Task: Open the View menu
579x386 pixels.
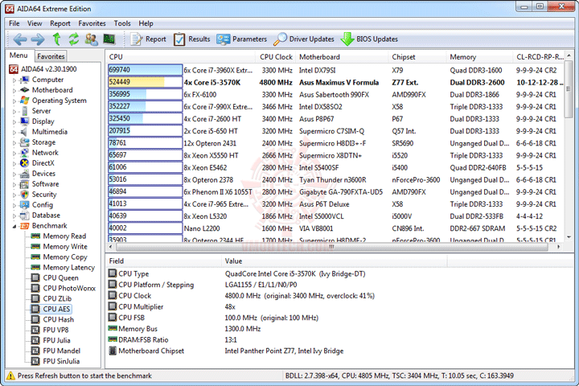Action: point(35,23)
